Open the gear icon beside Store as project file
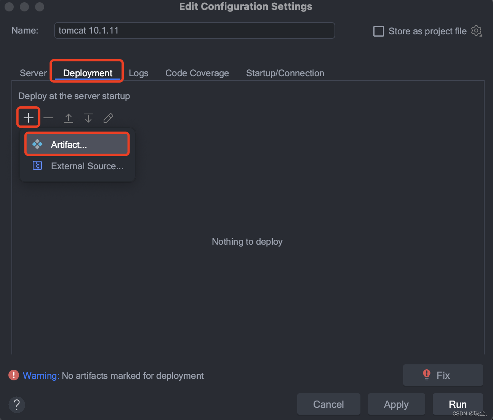The height and width of the screenshot is (420, 493). [x=477, y=31]
